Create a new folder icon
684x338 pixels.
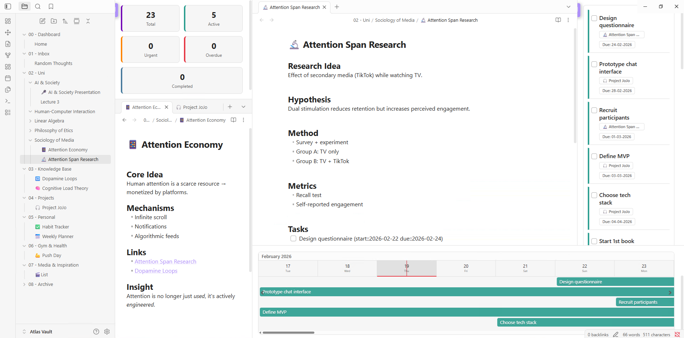54,21
